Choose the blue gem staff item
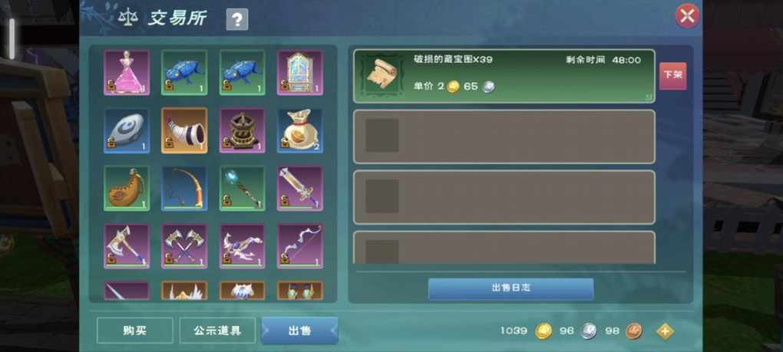The height and width of the screenshot is (352, 783). pos(242,188)
